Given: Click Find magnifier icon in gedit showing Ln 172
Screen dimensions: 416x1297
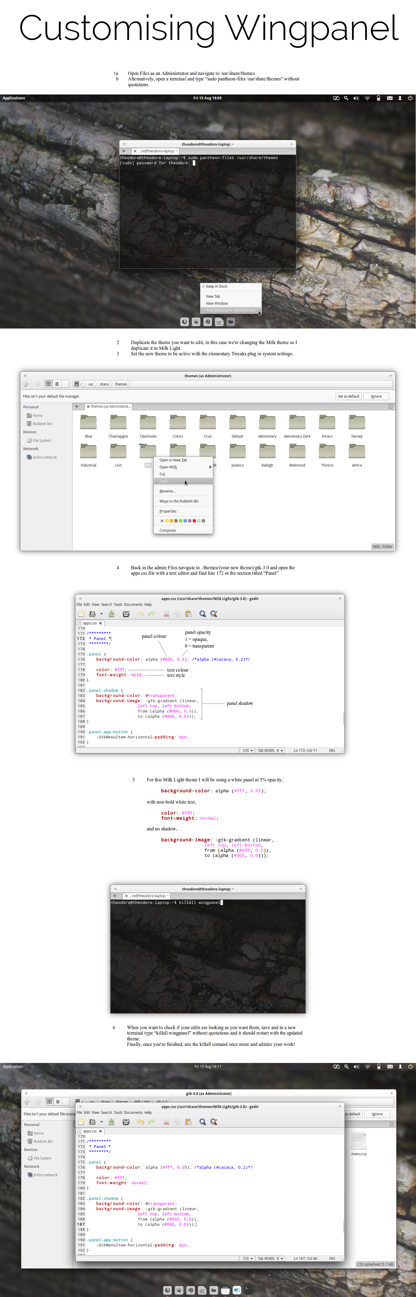Looking at the screenshot, I should [203, 614].
